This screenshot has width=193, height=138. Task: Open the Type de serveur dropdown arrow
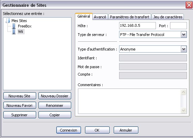click(184, 35)
